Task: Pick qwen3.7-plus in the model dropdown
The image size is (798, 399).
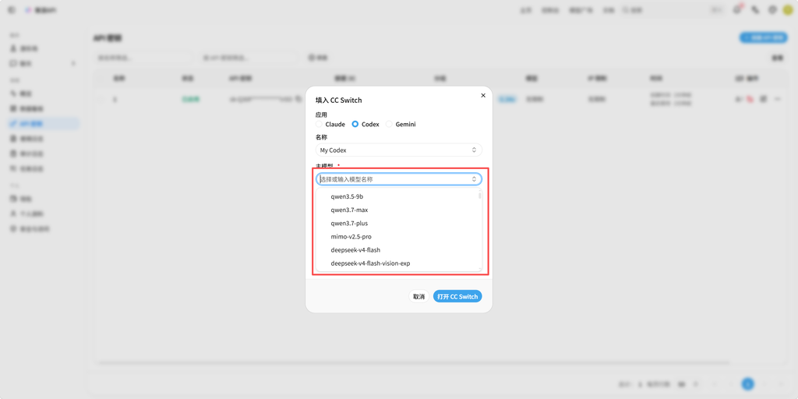Action: [x=397, y=223]
